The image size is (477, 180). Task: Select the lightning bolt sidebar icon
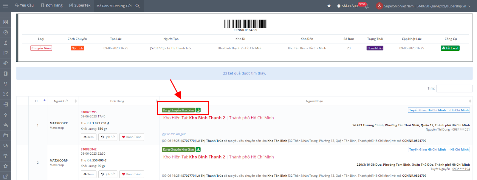click(x=5, y=115)
